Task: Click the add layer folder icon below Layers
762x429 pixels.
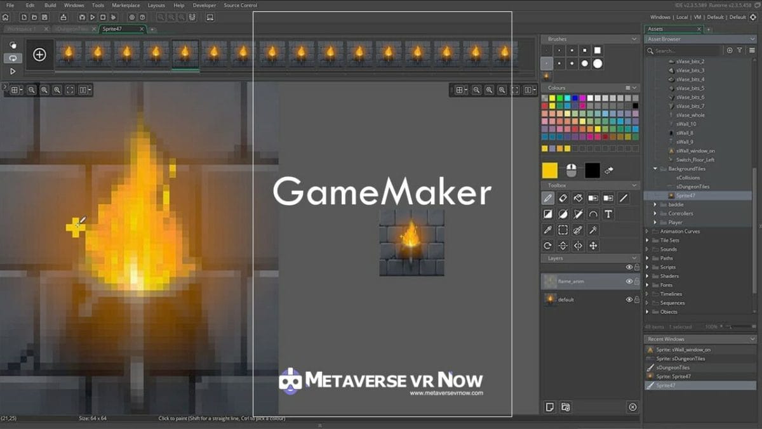Action: pos(565,407)
